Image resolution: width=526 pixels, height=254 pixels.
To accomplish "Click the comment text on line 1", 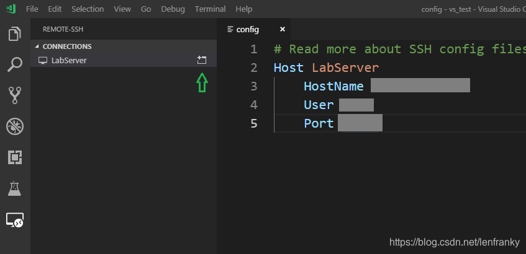I will coord(400,49).
